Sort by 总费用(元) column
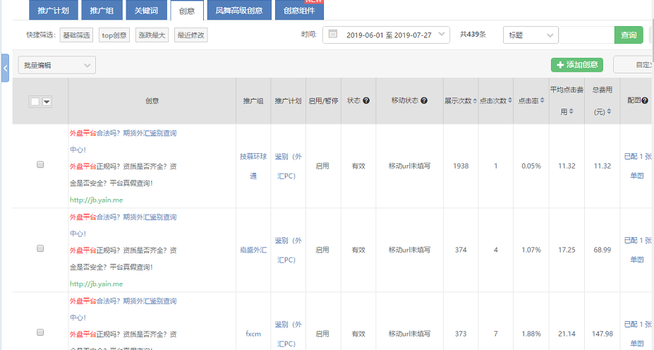Screen dimensions: 654x350 point(609,111)
